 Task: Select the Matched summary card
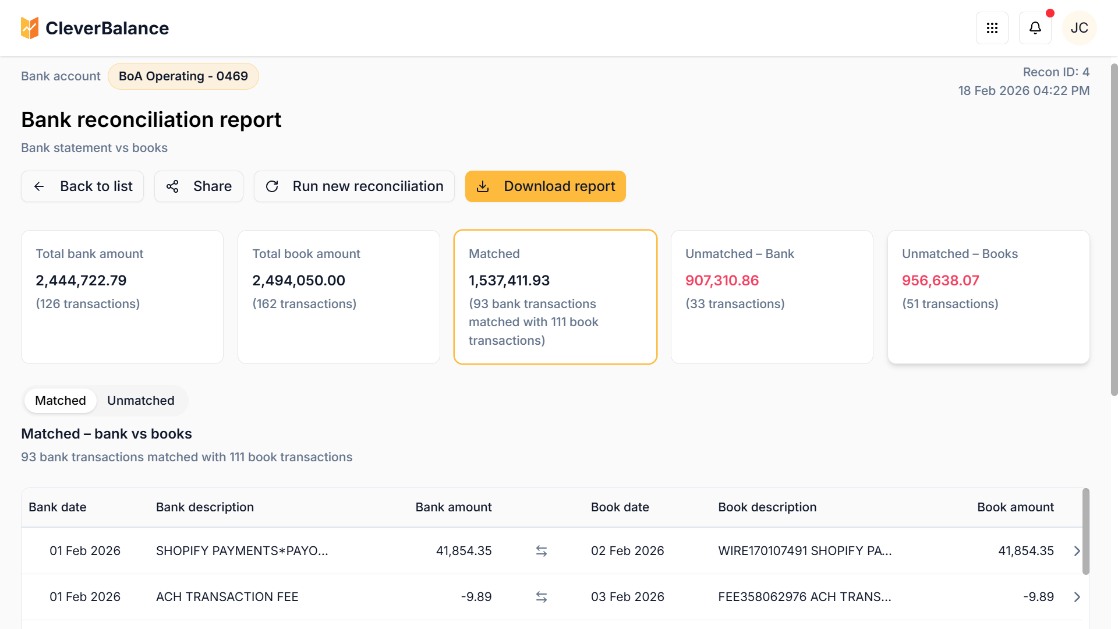coord(555,297)
